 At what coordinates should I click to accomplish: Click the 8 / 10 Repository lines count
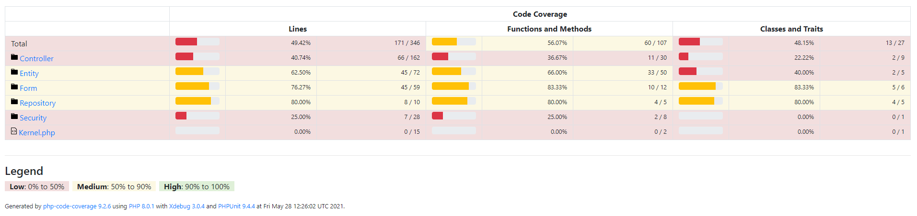click(412, 102)
